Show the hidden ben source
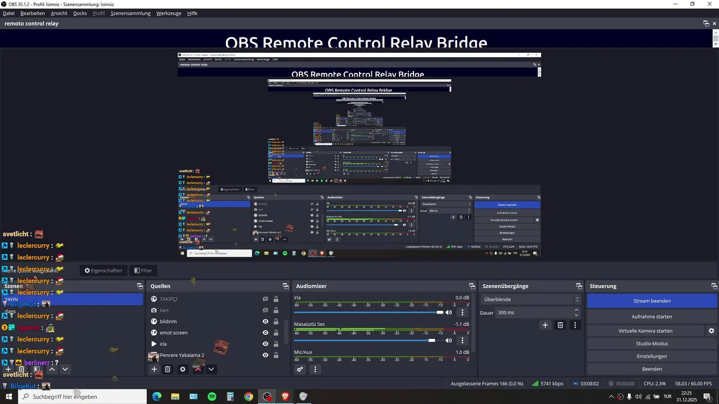Image resolution: width=719 pixels, height=404 pixels. pyautogui.click(x=266, y=310)
